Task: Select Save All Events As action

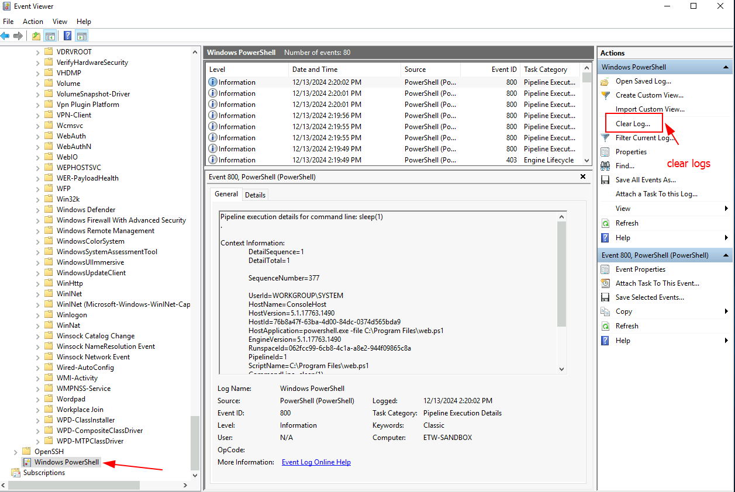Action: coord(646,180)
